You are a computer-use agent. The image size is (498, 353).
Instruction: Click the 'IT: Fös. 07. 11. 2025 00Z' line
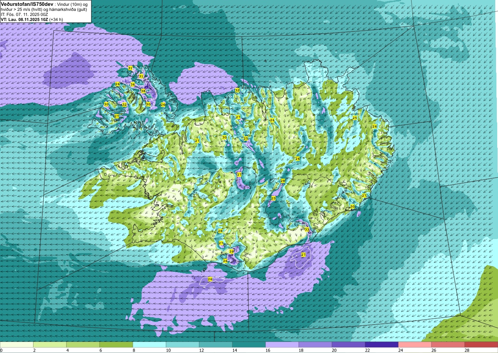pyautogui.click(x=25, y=14)
